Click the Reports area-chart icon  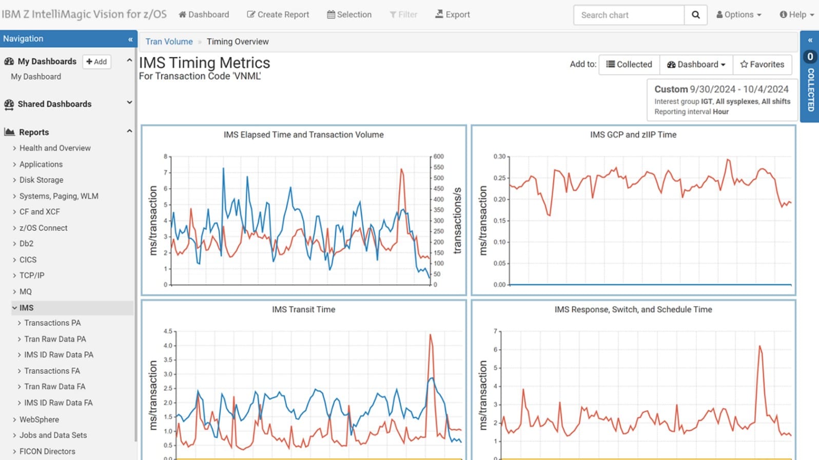pos(9,132)
